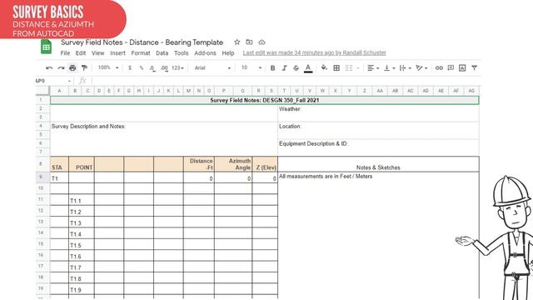Open the text color picker

click(308, 68)
